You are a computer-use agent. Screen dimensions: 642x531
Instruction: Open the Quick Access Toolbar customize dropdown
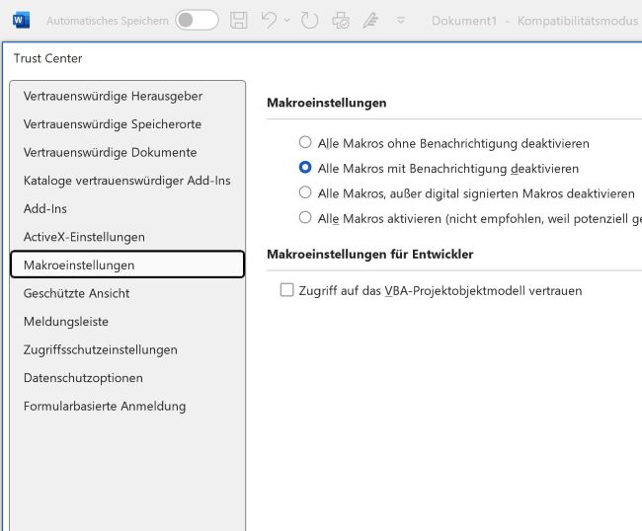[401, 20]
